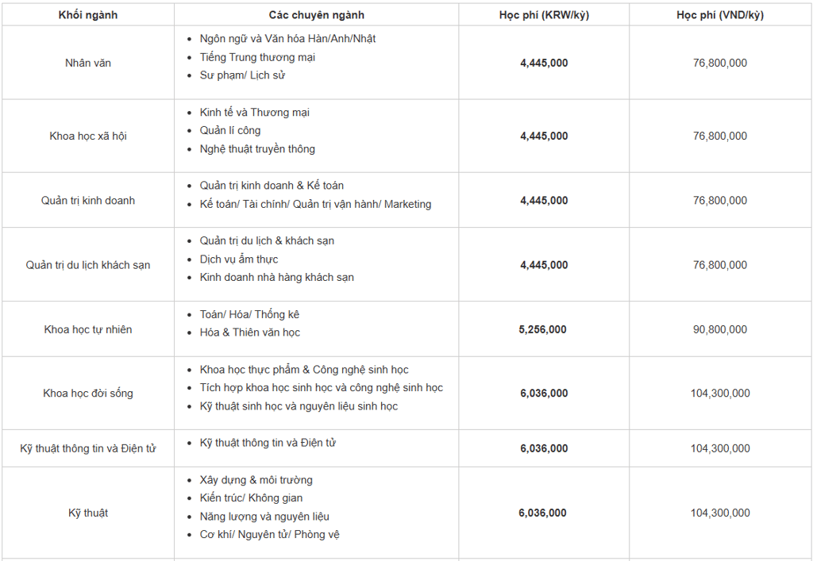Select the "Khoa học đời sống" cell
Screen dimensions: 813x561
pos(87,394)
